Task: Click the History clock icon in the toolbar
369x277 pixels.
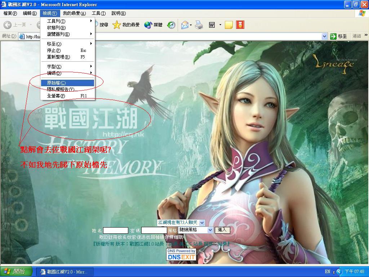Action: [x=171, y=25]
